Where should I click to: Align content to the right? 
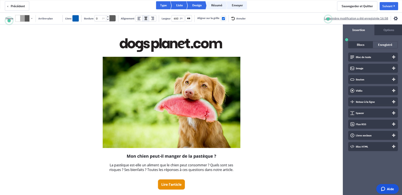[153, 18]
